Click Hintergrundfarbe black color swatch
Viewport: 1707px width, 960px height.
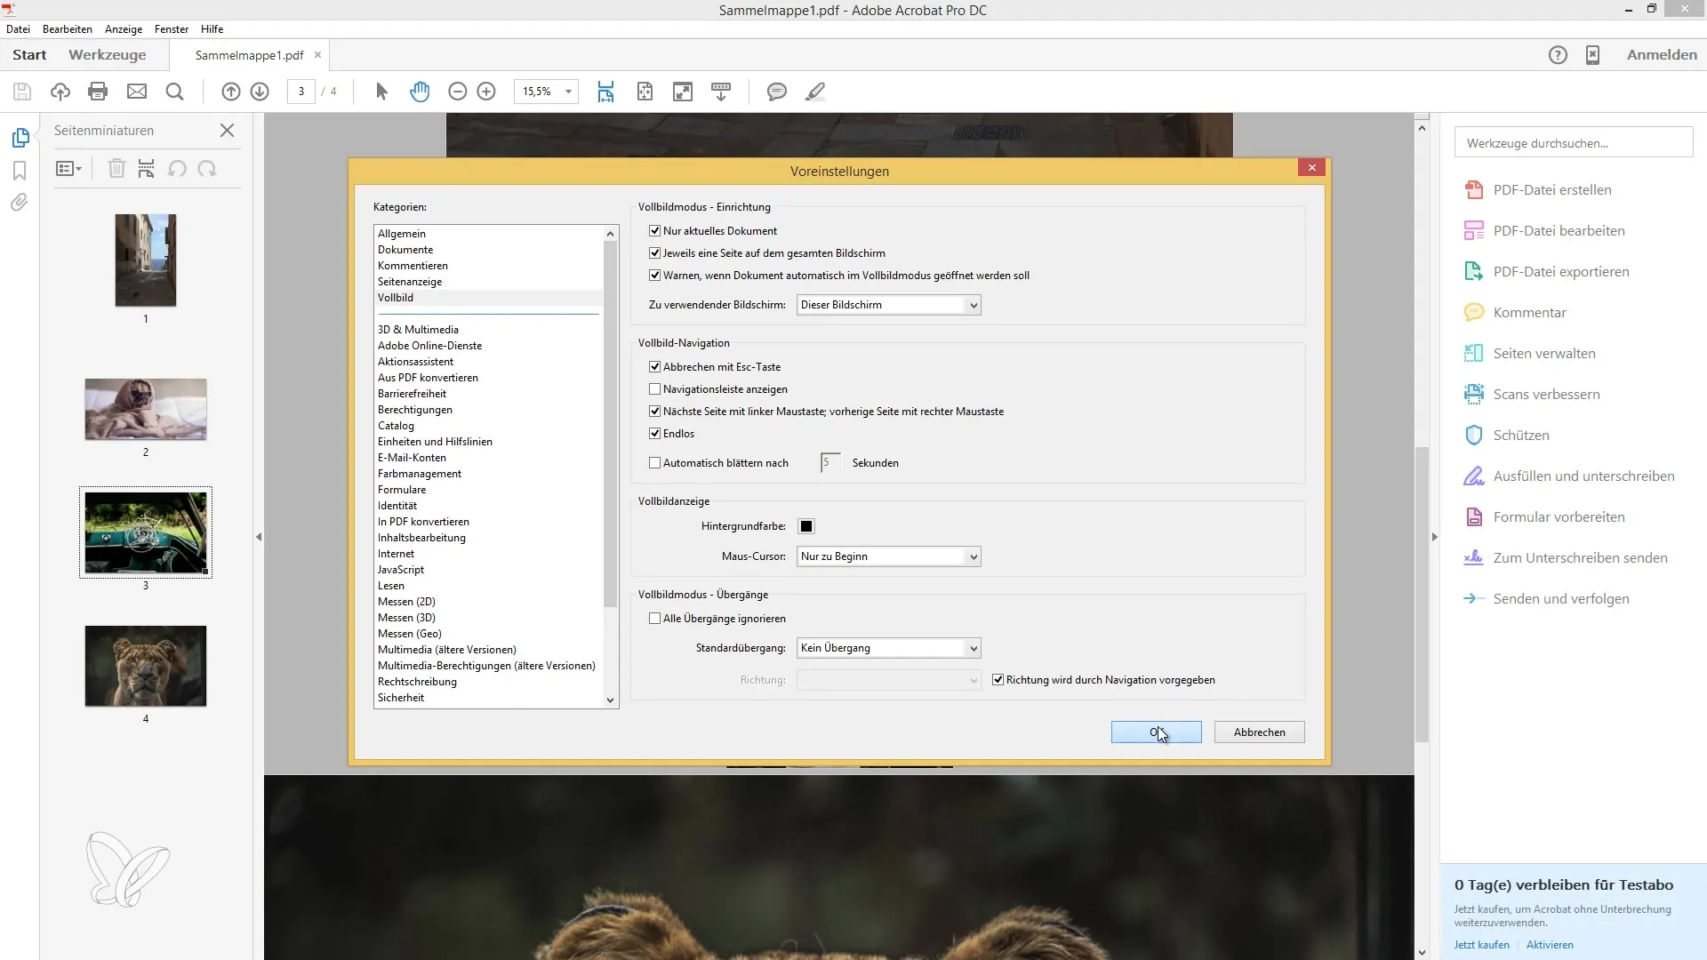pyautogui.click(x=806, y=526)
